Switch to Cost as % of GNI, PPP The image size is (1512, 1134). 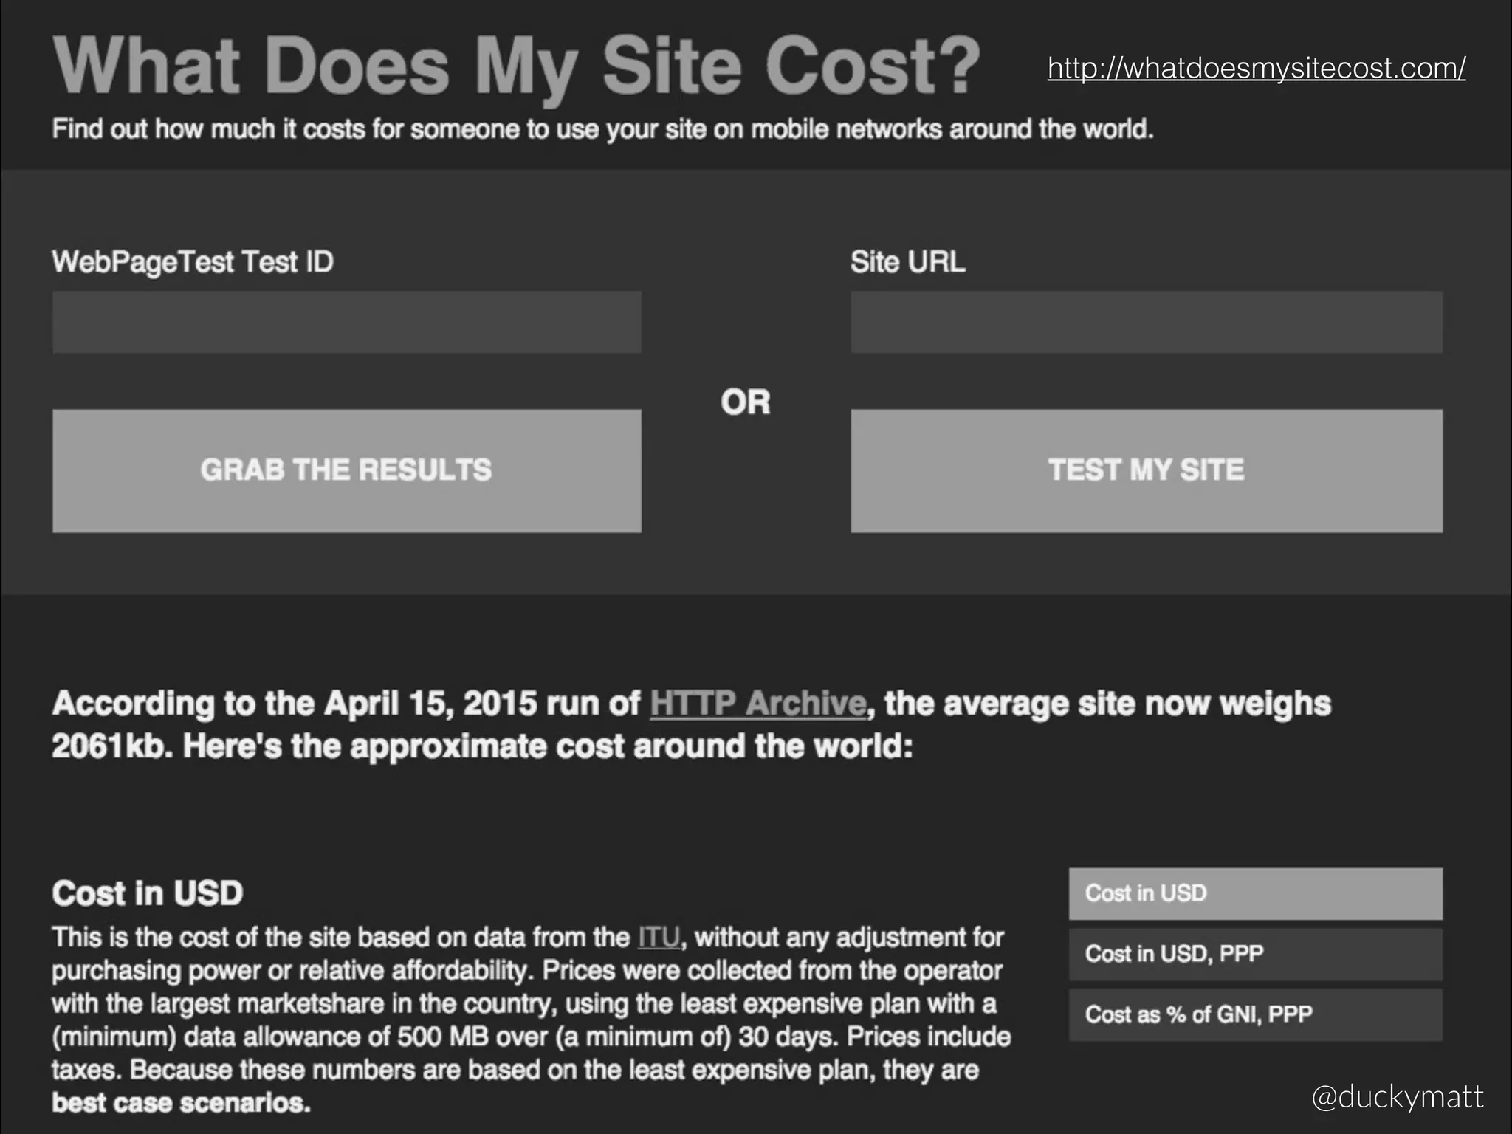coord(1255,1014)
